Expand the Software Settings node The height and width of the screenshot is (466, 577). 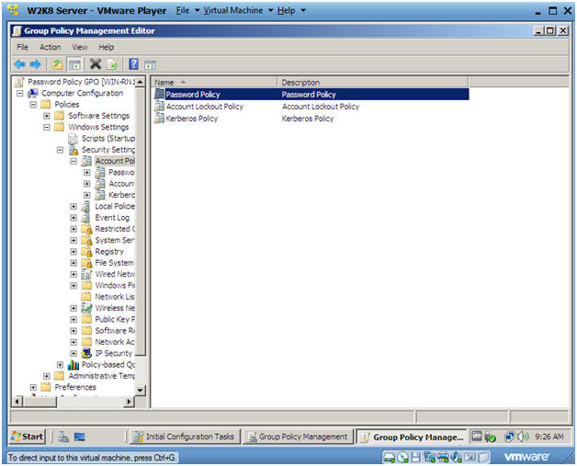46,116
